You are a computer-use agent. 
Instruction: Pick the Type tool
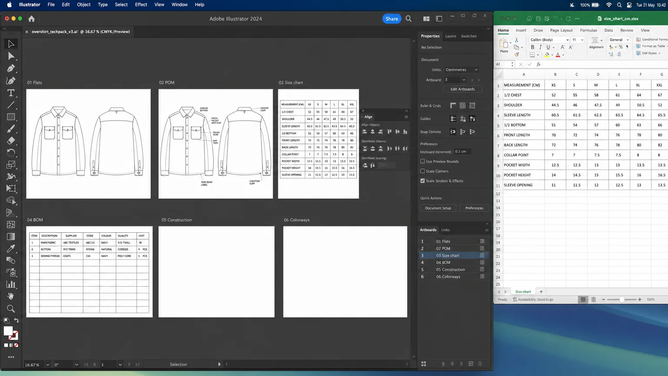[x=11, y=93]
